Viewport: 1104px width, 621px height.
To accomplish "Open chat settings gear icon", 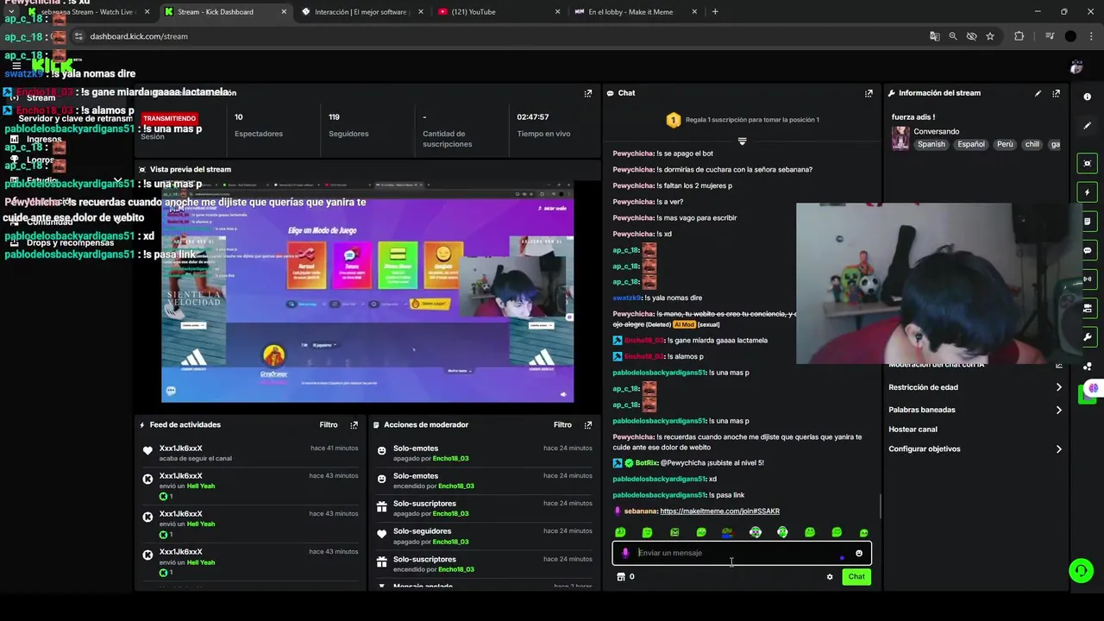I will pyautogui.click(x=830, y=577).
